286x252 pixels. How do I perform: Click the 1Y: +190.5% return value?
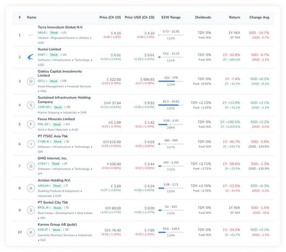tap(230, 122)
